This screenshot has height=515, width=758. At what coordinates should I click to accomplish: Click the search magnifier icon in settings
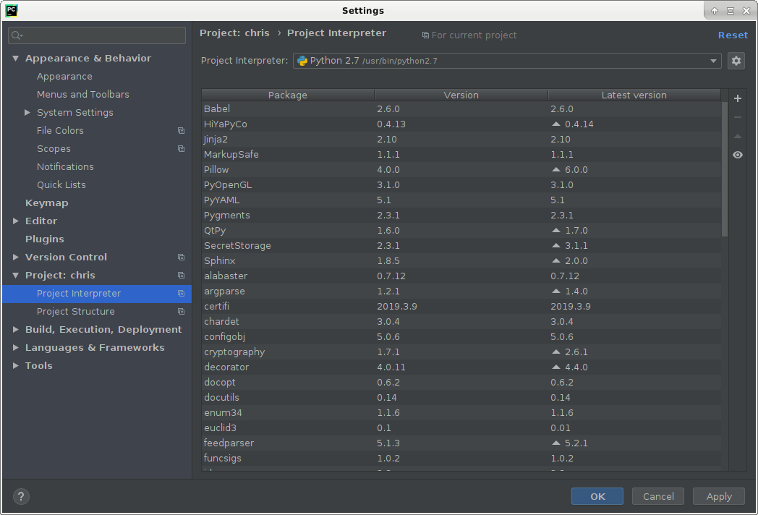point(17,35)
